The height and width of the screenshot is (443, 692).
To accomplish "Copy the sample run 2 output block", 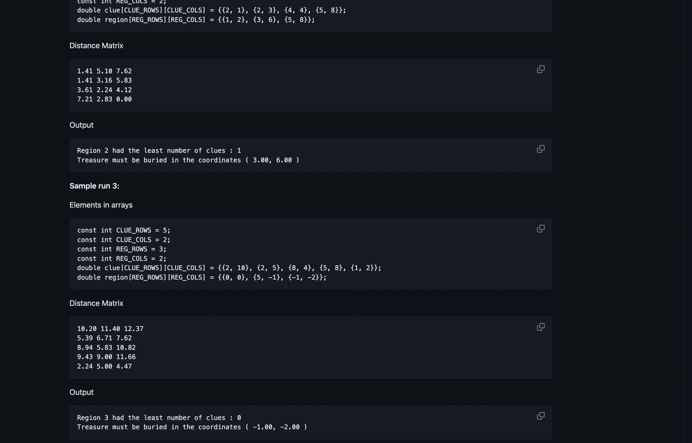I will pyautogui.click(x=541, y=149).
